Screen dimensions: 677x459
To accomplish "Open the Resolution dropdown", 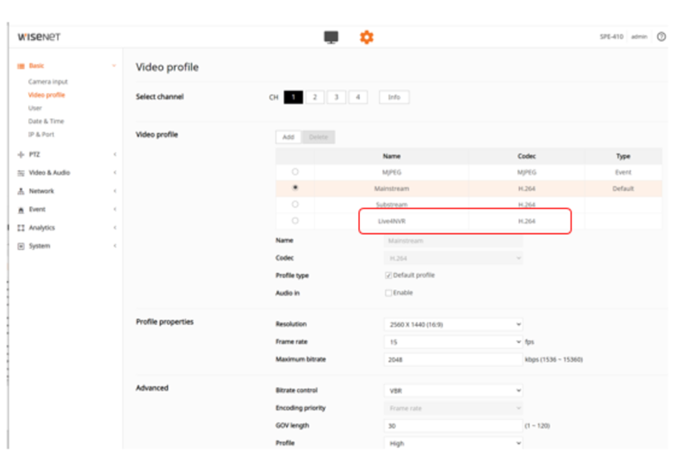I will [x=453, y=325].
